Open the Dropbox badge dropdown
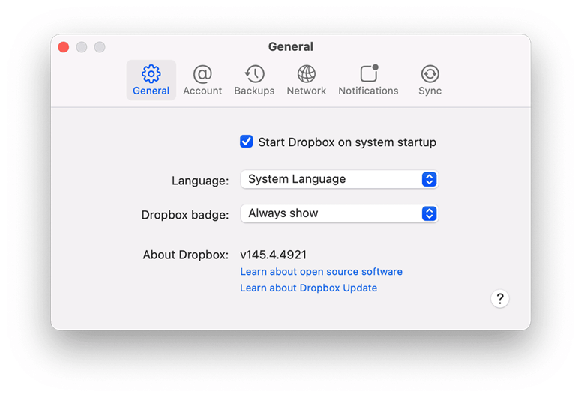This screenshot has height=397, width=581. tap(340, 213)
